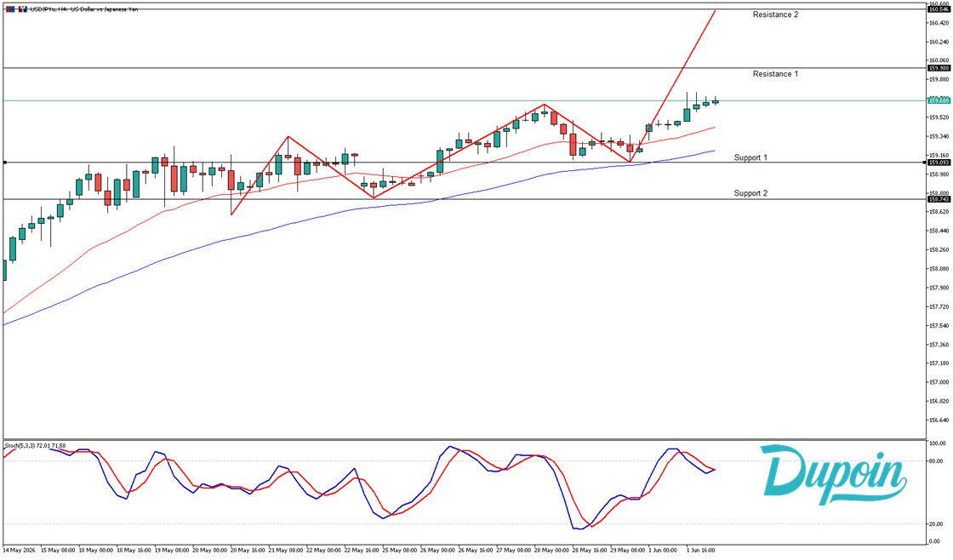This screenshot has height=560, width=953.
Task: Click the 160.546 price tag on axis
Action: [939, 9]
